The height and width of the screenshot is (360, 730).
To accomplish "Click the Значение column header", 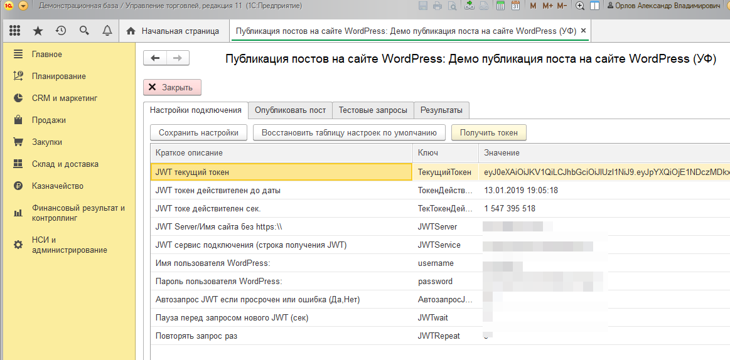I will (604, 152).
